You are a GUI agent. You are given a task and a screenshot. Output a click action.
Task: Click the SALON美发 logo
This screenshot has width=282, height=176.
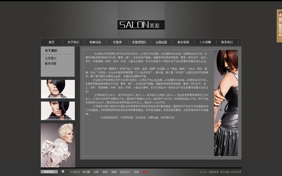pos(141,25)
